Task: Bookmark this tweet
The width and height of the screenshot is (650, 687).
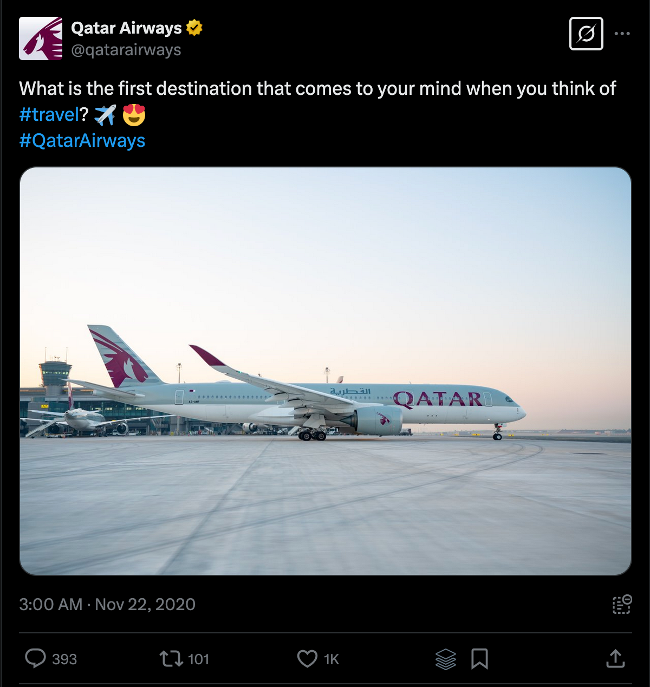Action: 479,659
